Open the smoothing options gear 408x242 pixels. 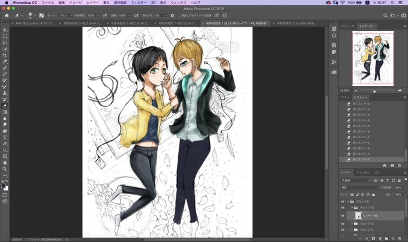172,16
